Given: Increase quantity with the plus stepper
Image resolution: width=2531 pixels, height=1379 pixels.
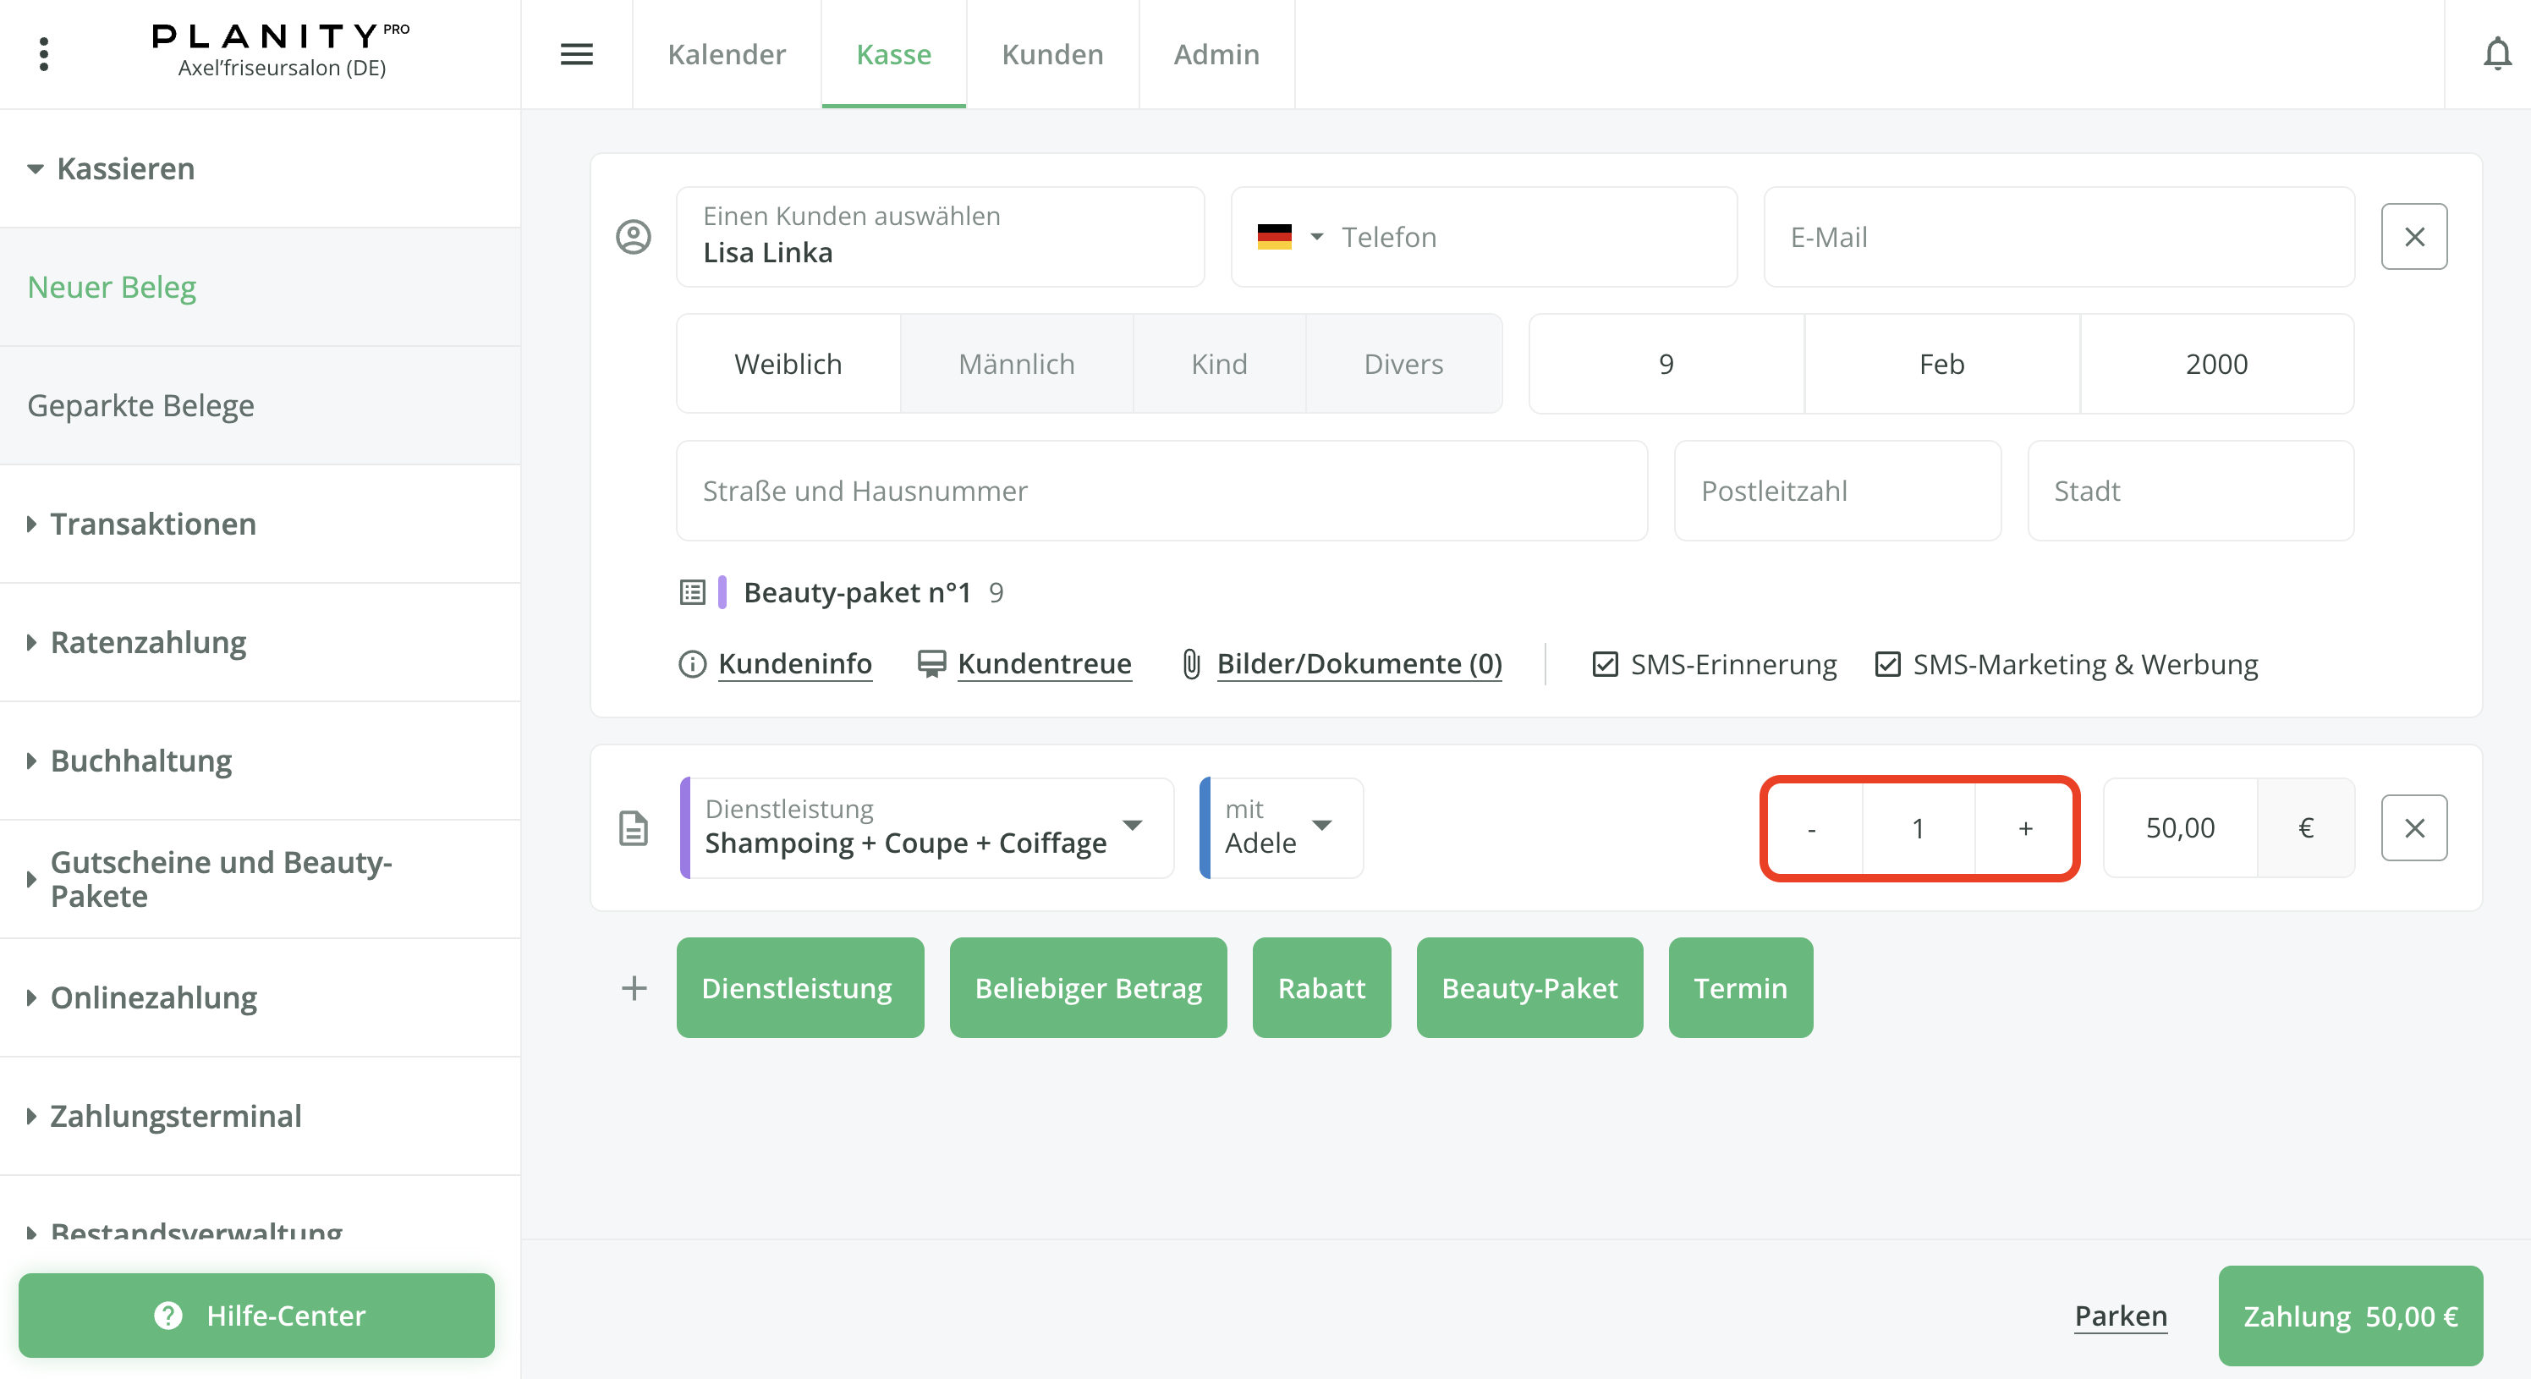Looking at the screenshot, I should 2025,828.
